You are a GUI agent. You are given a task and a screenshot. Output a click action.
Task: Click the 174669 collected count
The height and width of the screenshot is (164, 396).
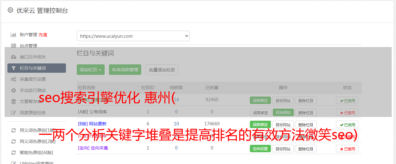click(x=212, y=124)
